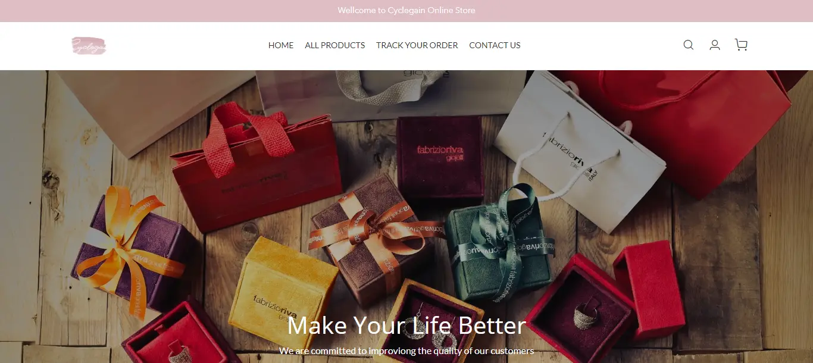
Task: Go to the HOME menu item
Action: pos(281,45)
